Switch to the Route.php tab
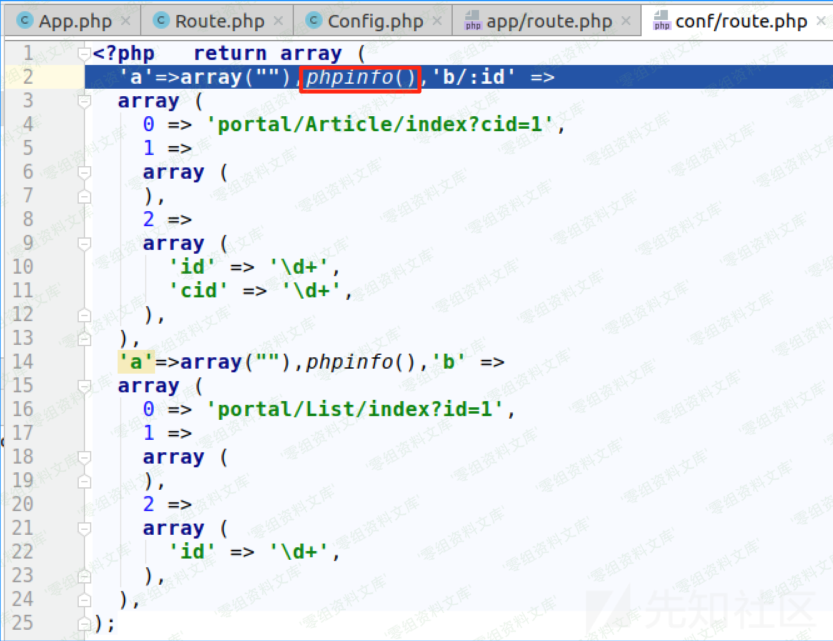 (219, 21)
